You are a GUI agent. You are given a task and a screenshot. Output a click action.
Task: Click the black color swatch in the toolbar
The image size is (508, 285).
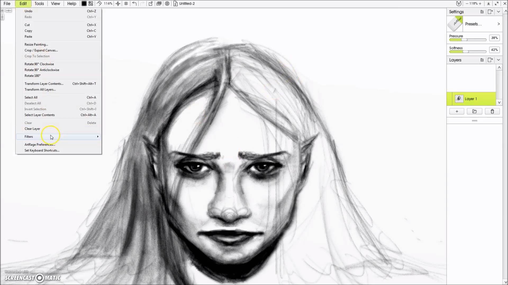[84, 3]
